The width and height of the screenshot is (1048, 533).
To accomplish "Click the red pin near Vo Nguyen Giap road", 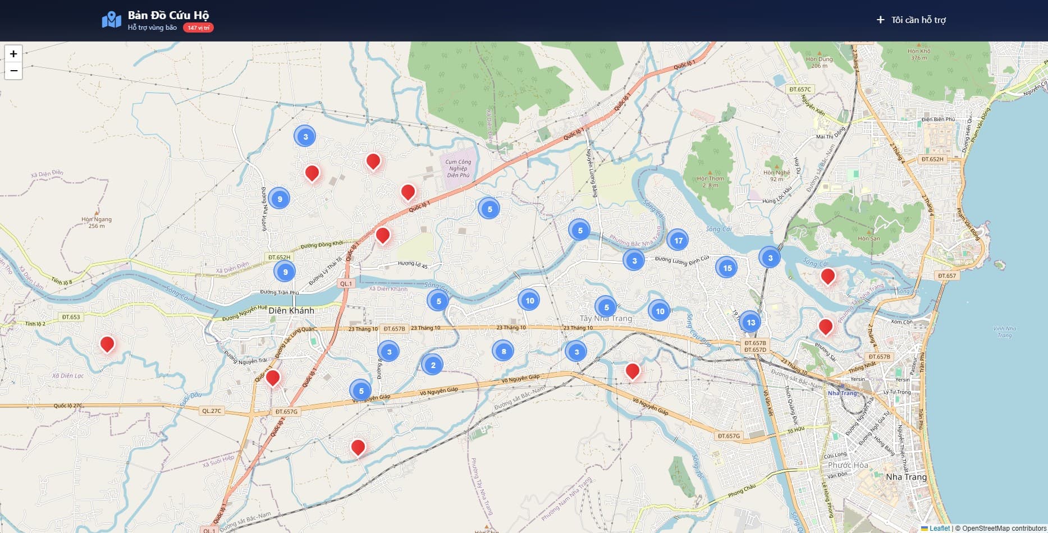I will (632, 371).
